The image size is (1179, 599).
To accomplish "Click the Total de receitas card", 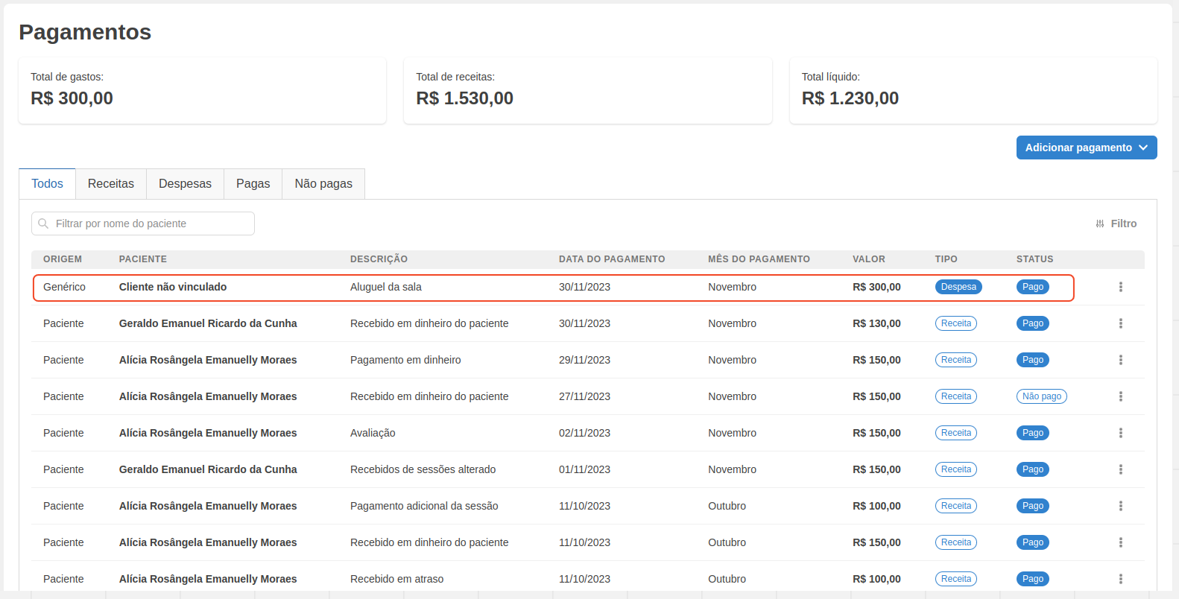I will pyautogui.click(x=587, y=90).
